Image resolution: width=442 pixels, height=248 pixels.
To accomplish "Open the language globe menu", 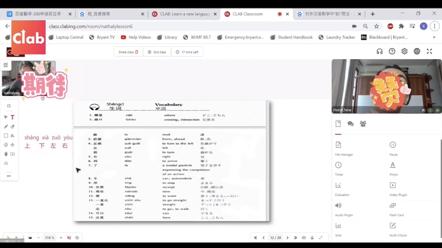I will (417, 52).
